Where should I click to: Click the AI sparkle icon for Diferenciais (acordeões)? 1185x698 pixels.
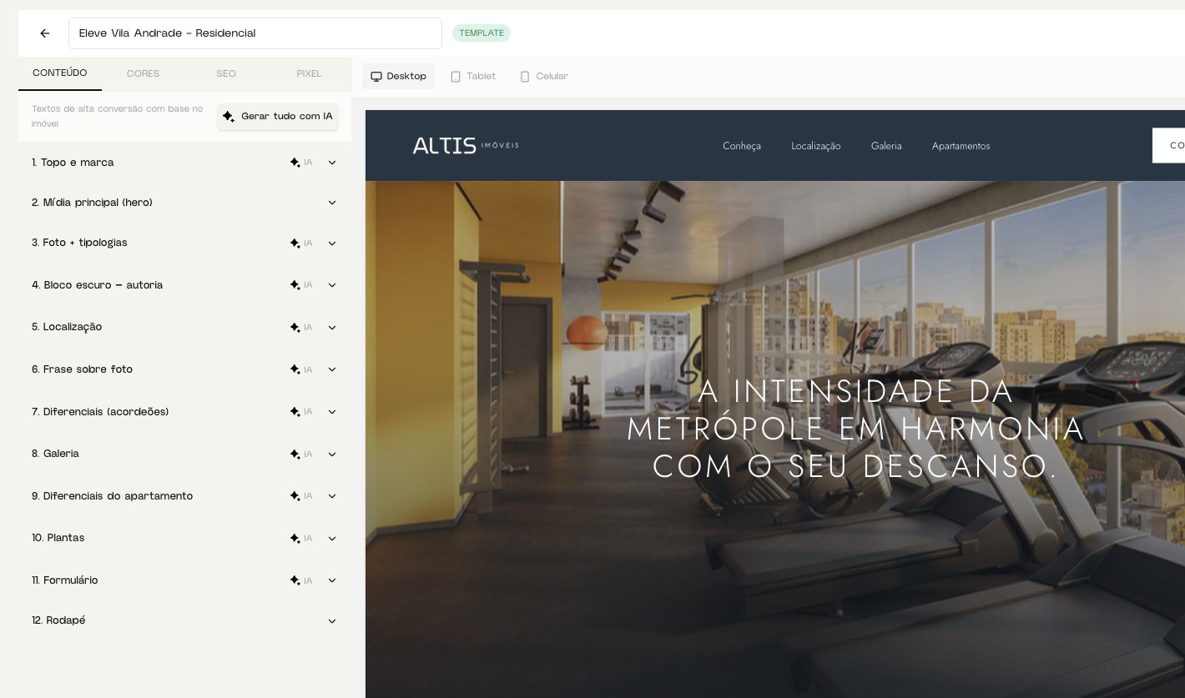click(x=295, y=412)
